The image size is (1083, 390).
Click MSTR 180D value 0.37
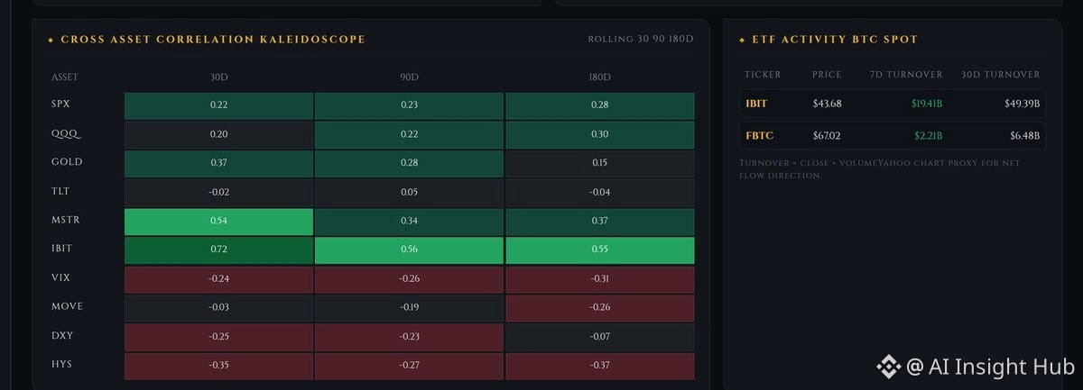click(600, 222)
